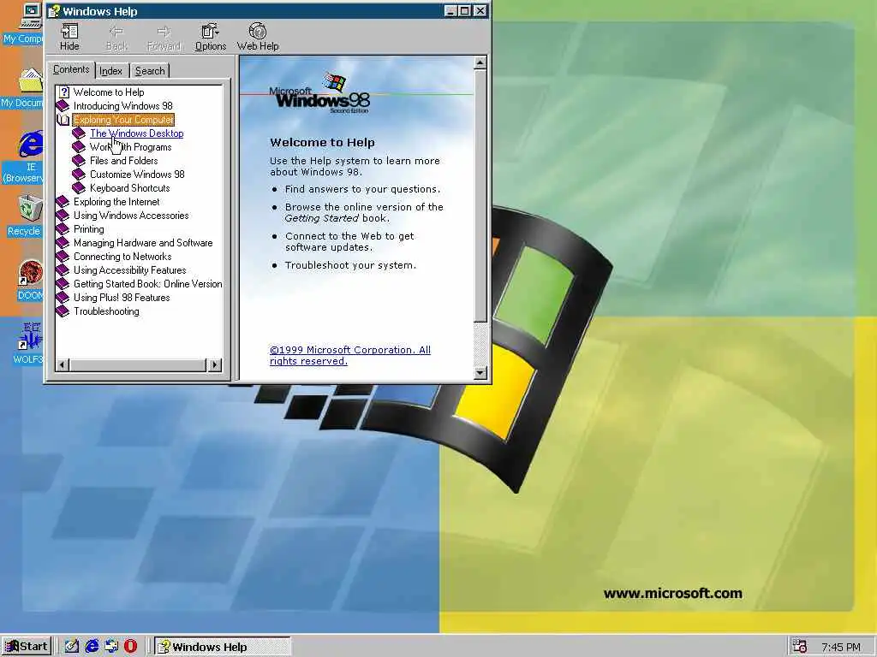This screenshot has width=877, height=657.
Task: Click left arrow of contents horizontal scrollbar
Action: click(x=63, y=365)
